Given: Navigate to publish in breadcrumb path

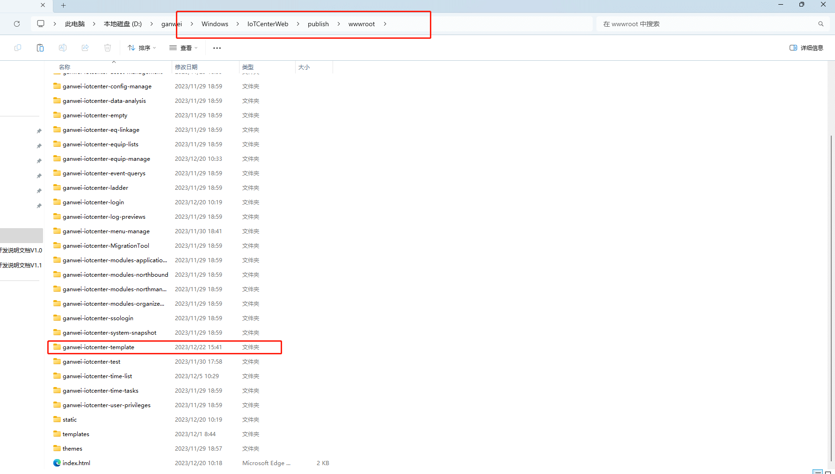Looking at the screenshot, I should click(318, 24).
